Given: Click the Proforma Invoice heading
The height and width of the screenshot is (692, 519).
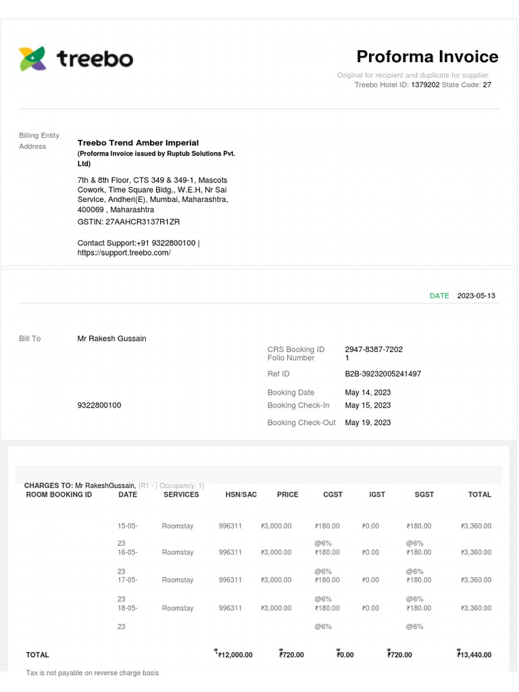Looking at the screenshot, I should point(427,57).
